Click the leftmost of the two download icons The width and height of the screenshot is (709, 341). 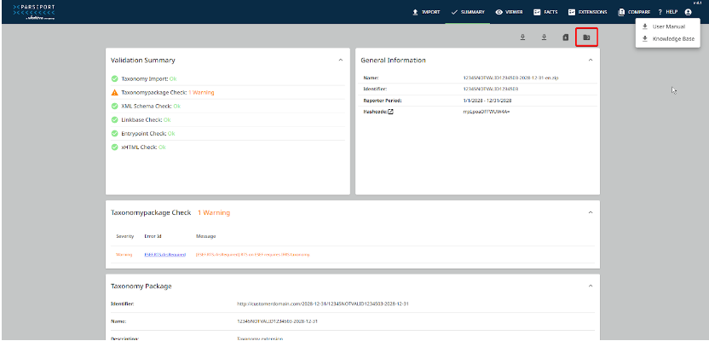(522, 38)
